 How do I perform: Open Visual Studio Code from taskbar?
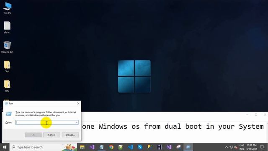(130, 147)
